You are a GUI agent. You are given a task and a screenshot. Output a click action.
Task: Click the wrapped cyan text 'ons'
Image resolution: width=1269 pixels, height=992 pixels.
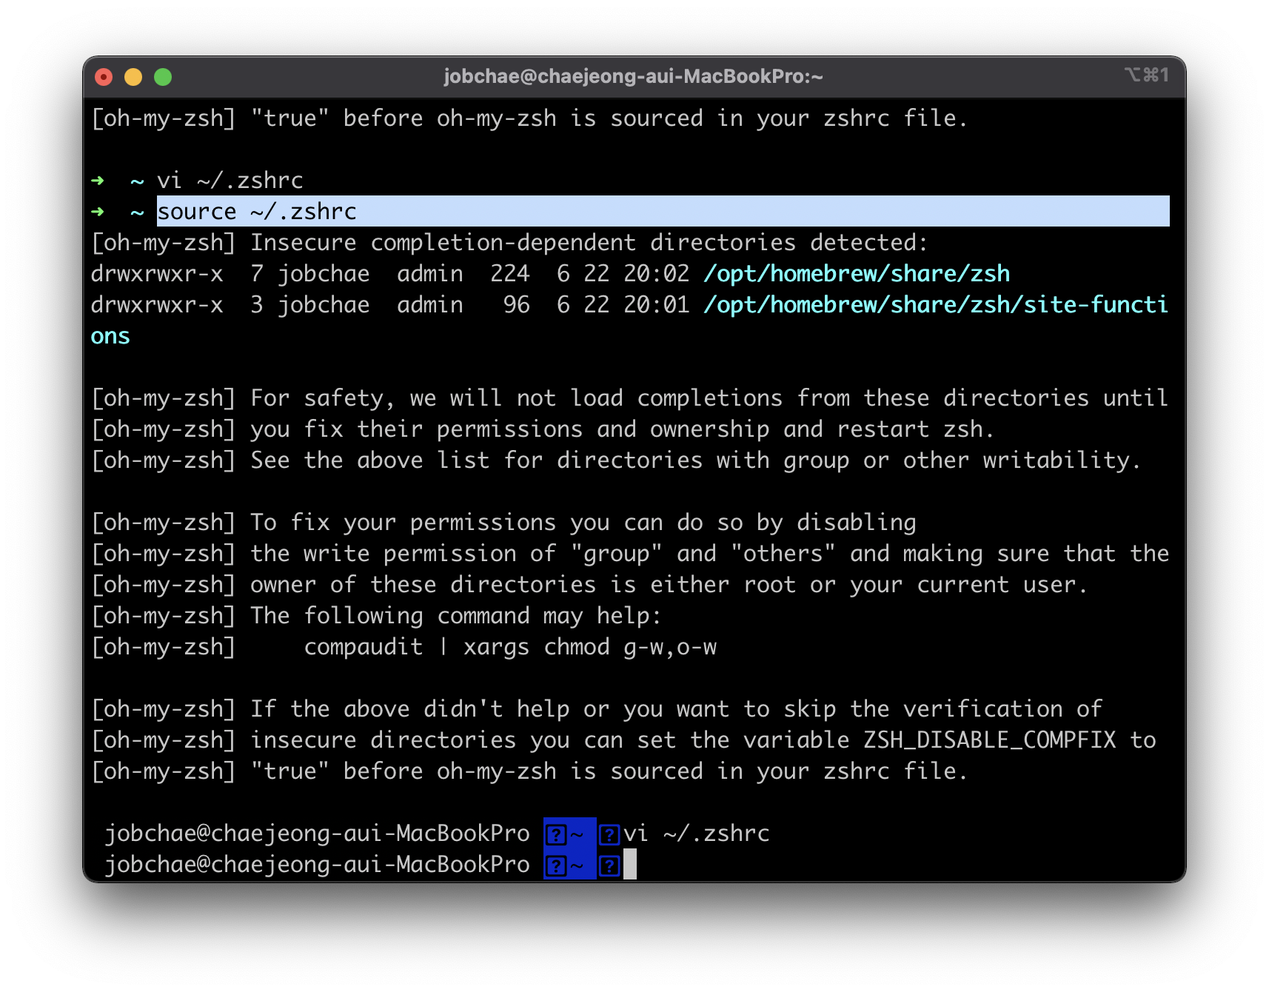(110, 336)
